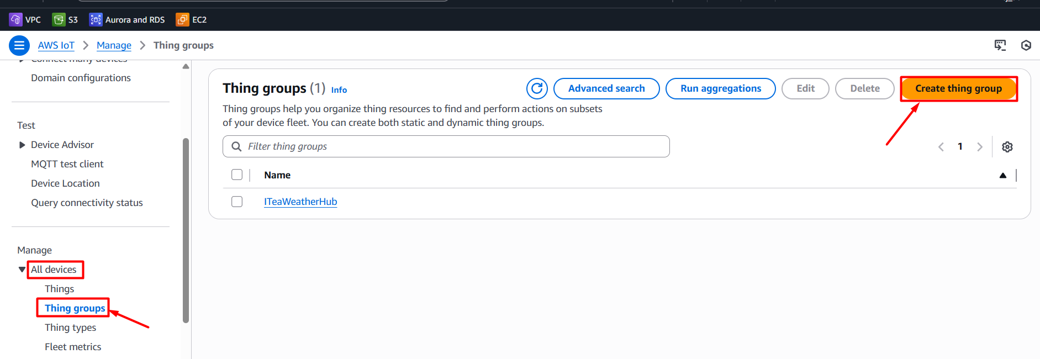The height and width of the screenshot is (359, 1040).
Task: Open the Aurora and RDS shortcut icon
Action: pos(96,20)
